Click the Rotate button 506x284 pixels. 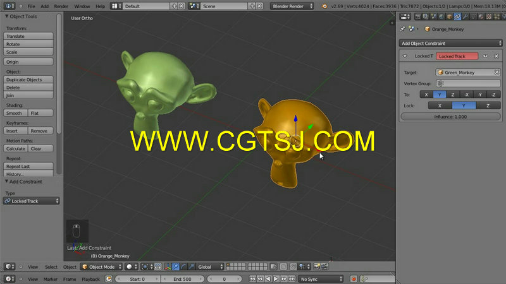click(x=28, y=44)
